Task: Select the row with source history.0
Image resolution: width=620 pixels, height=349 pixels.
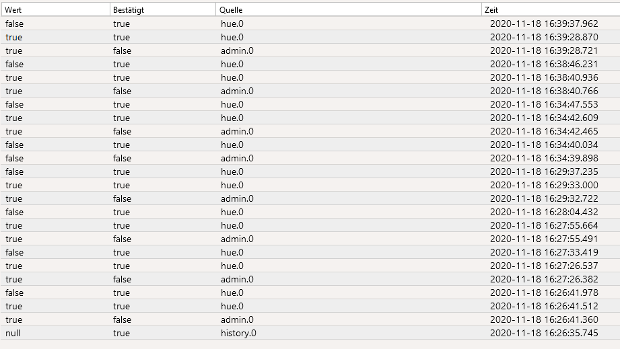Action: point(310,333)
